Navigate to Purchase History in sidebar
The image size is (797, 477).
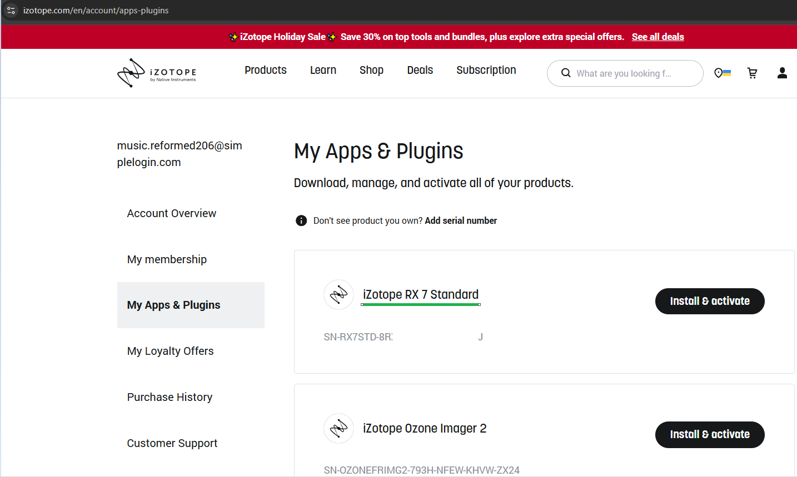point(170,397)
